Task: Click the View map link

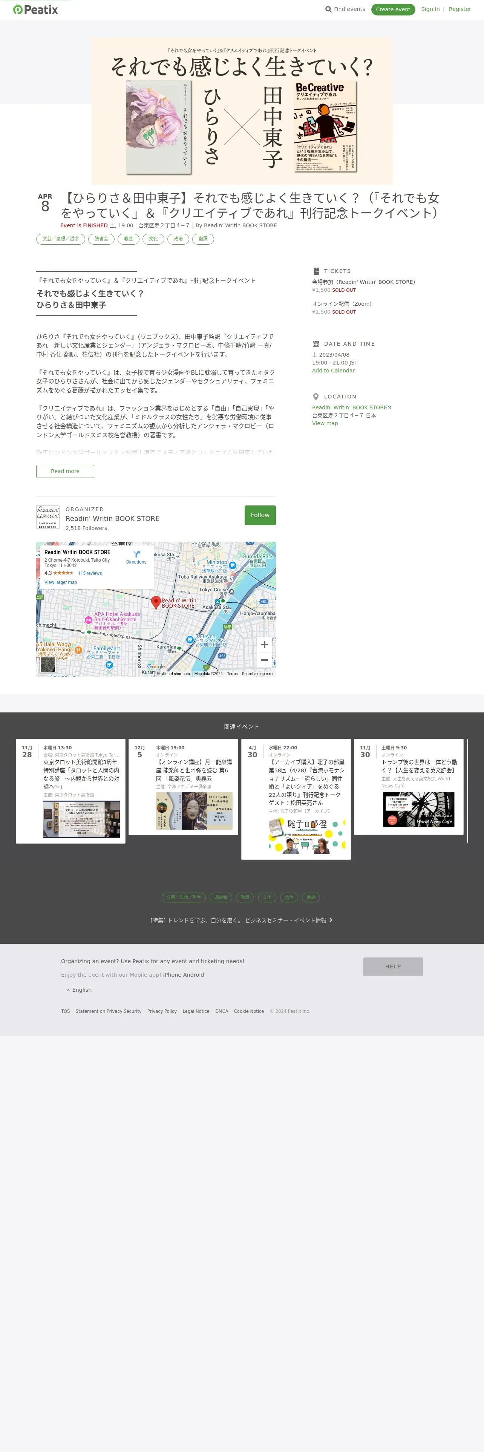Action: 325,423
